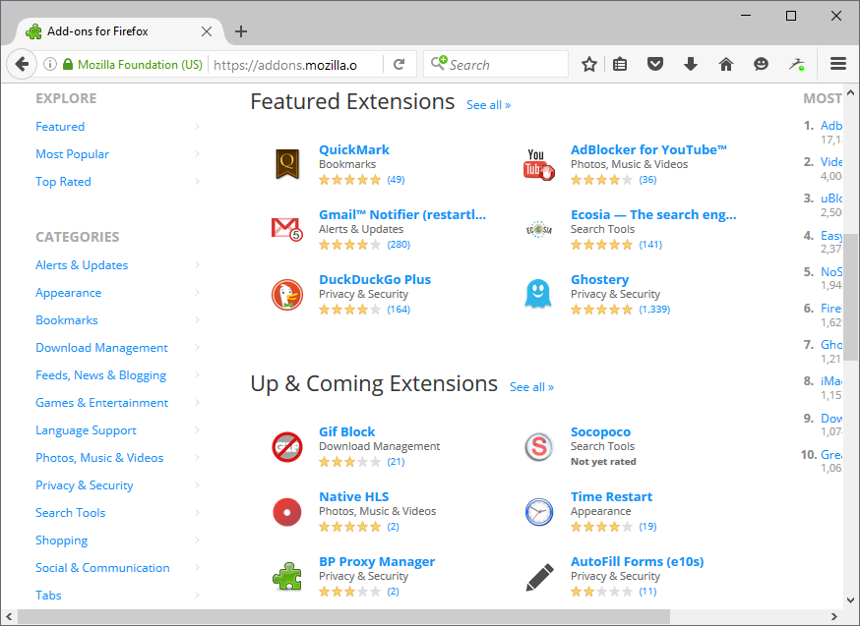Image resolution: width=860 pixels, height=626 pixels.
Task: Open Gmail Notifier's (280) reviews link
Action: pos(399,245)
